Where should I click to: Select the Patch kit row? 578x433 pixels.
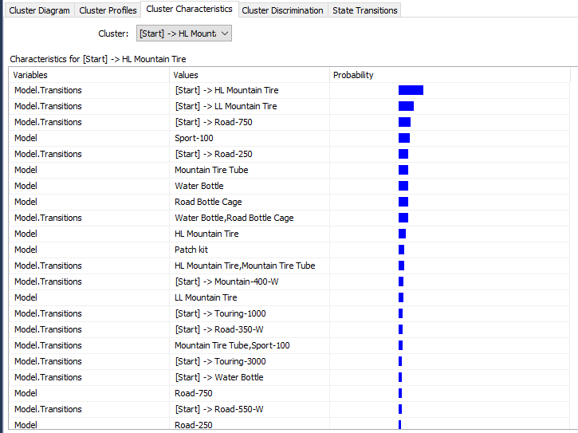pyautogui.click(x=191, y=250)
